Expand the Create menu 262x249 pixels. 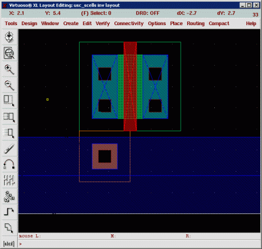71,23
